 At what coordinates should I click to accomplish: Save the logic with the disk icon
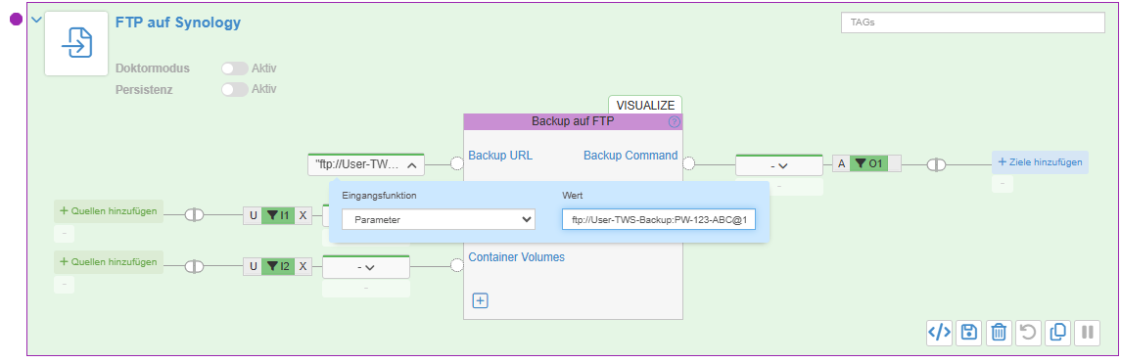(968, 332)
